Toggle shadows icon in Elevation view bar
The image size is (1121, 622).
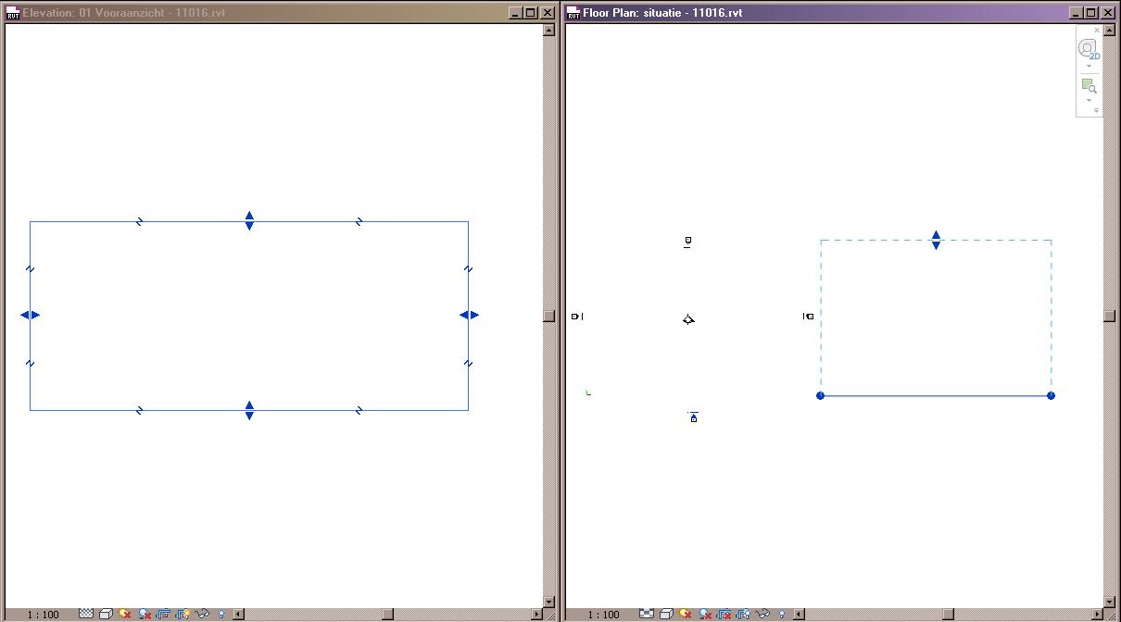tap(145, 614)
